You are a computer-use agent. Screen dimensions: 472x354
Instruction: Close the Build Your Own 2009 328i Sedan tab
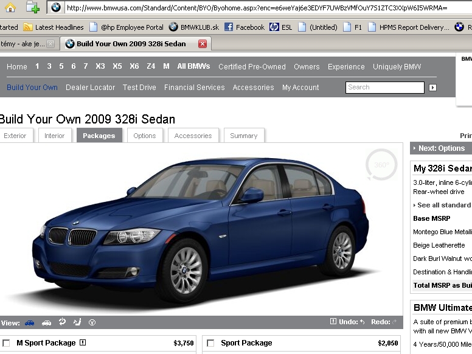203,44
